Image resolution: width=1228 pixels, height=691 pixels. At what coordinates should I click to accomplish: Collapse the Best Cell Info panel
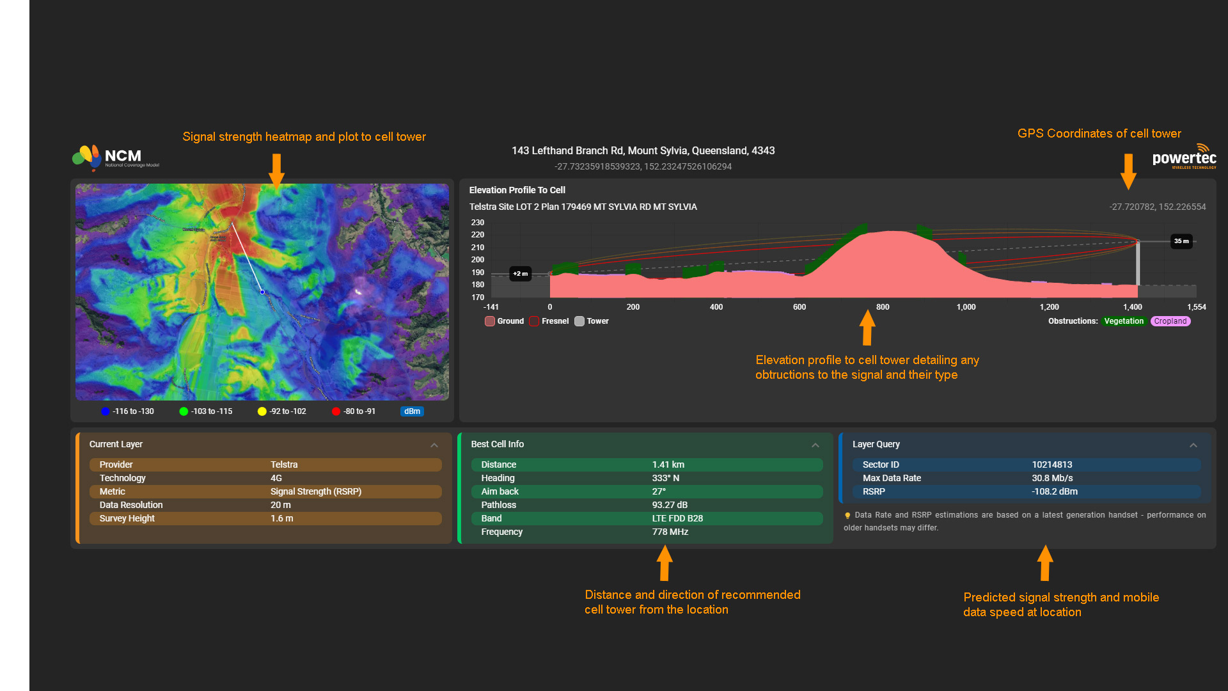tap(815, 445)
